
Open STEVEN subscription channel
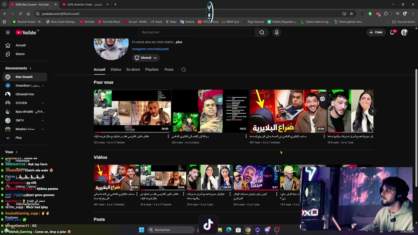[25, 103]
